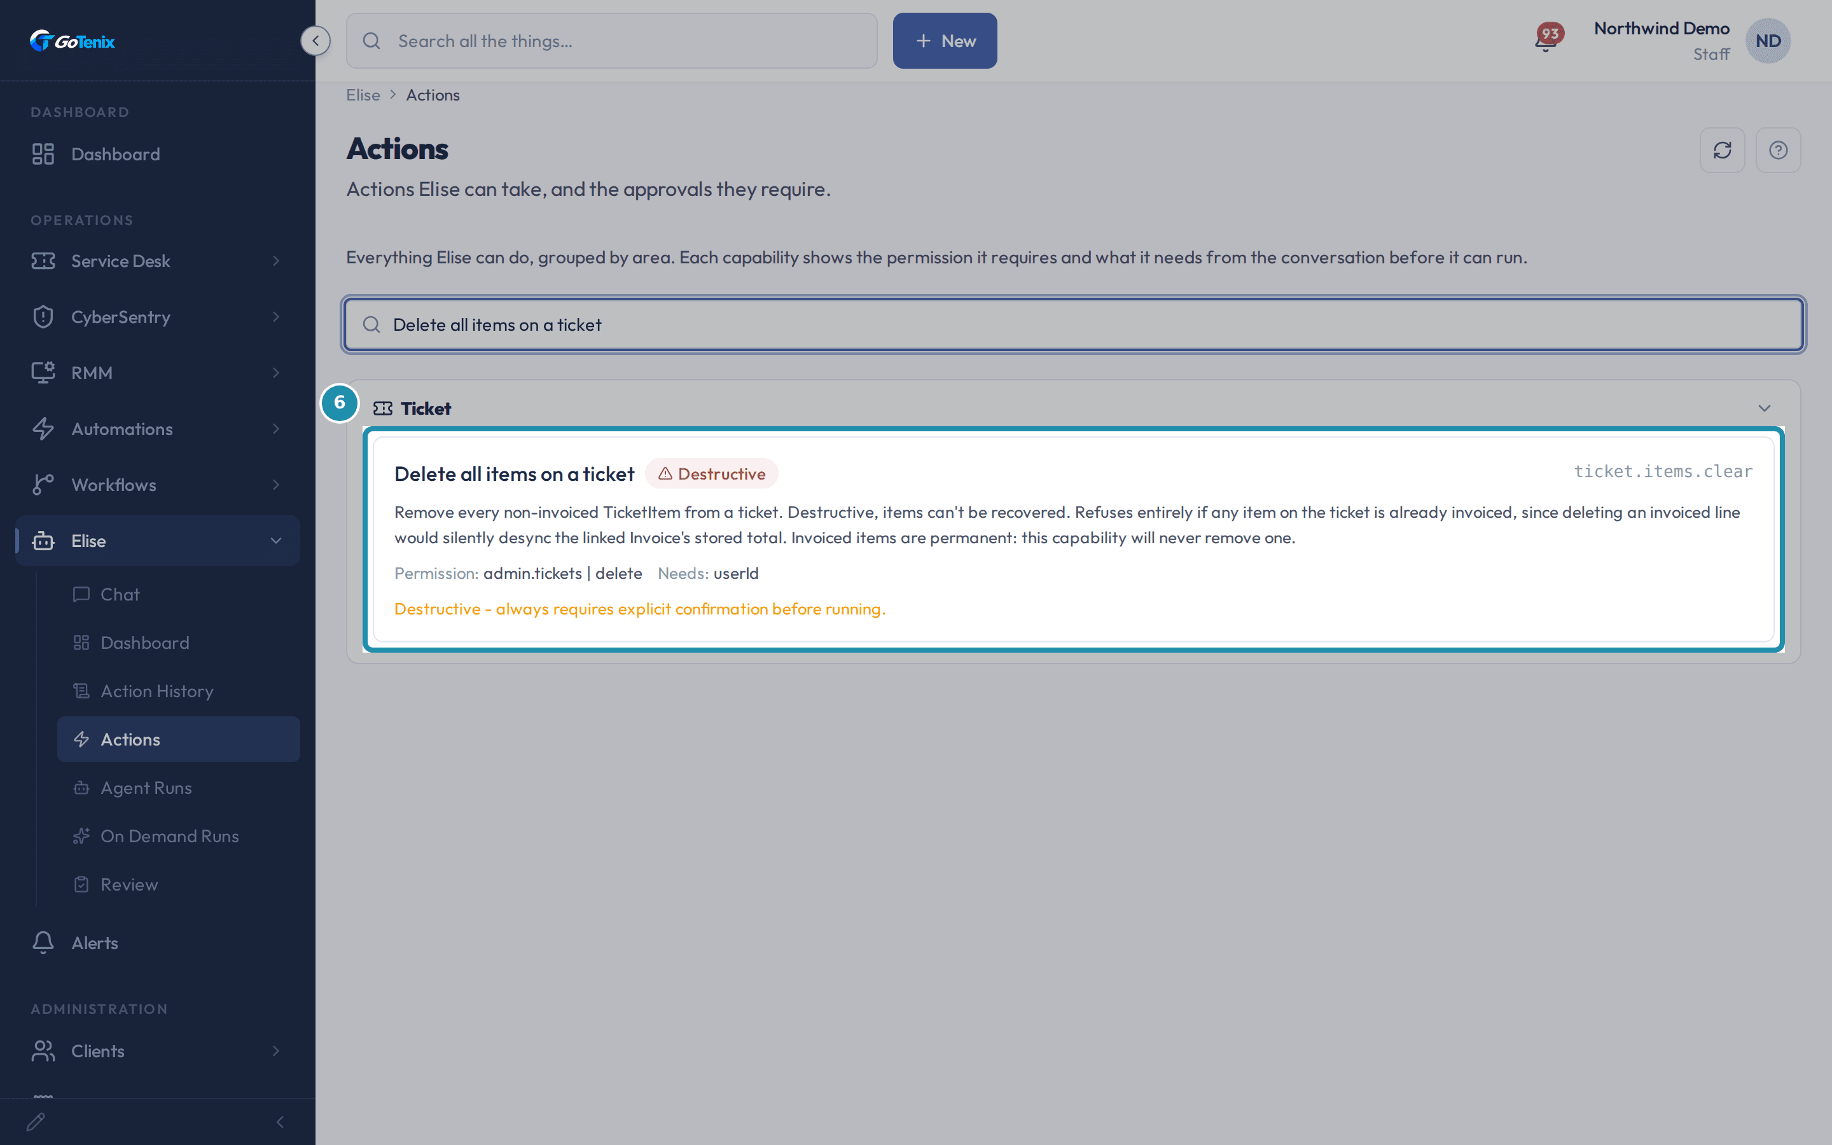
Task: Click the Elise robot icon
Action: pos(43,541)
